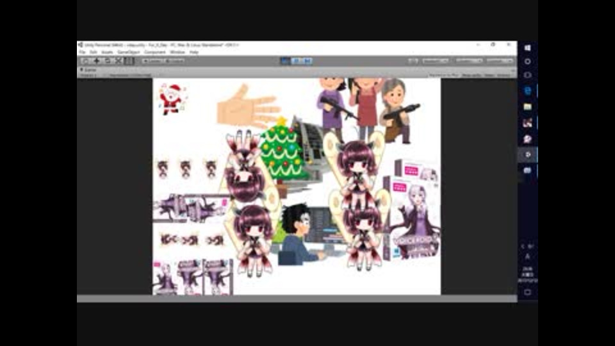Open the Action Center notifications icon
This screenshot has width=615, height=346.
527,292
